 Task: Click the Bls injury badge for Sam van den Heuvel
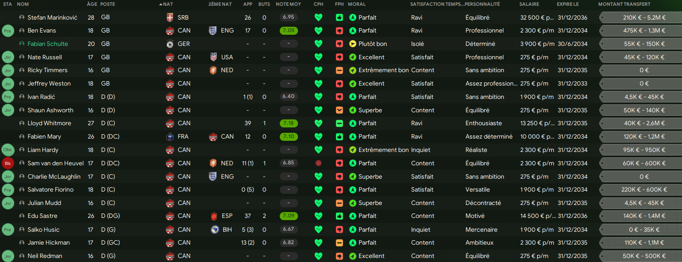click(8, 163)
